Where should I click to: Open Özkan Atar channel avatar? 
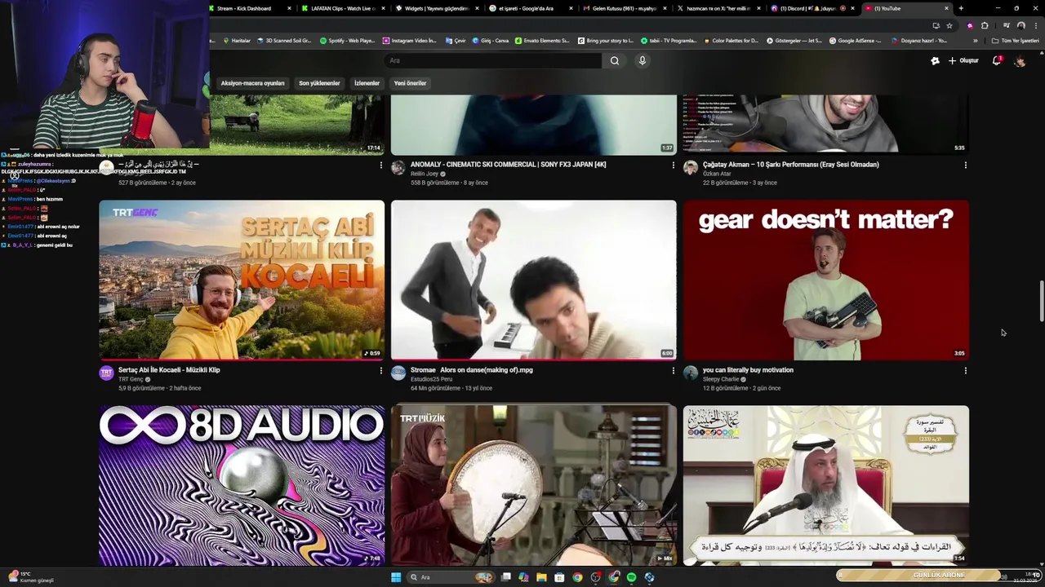(x=691, y=168)
